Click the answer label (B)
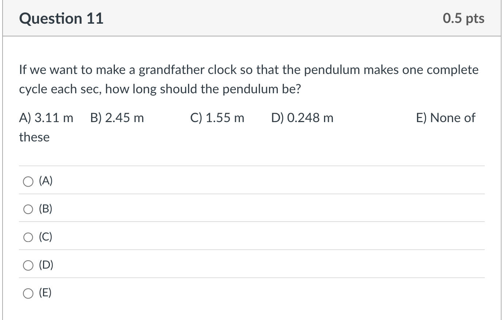 (46, 208)
